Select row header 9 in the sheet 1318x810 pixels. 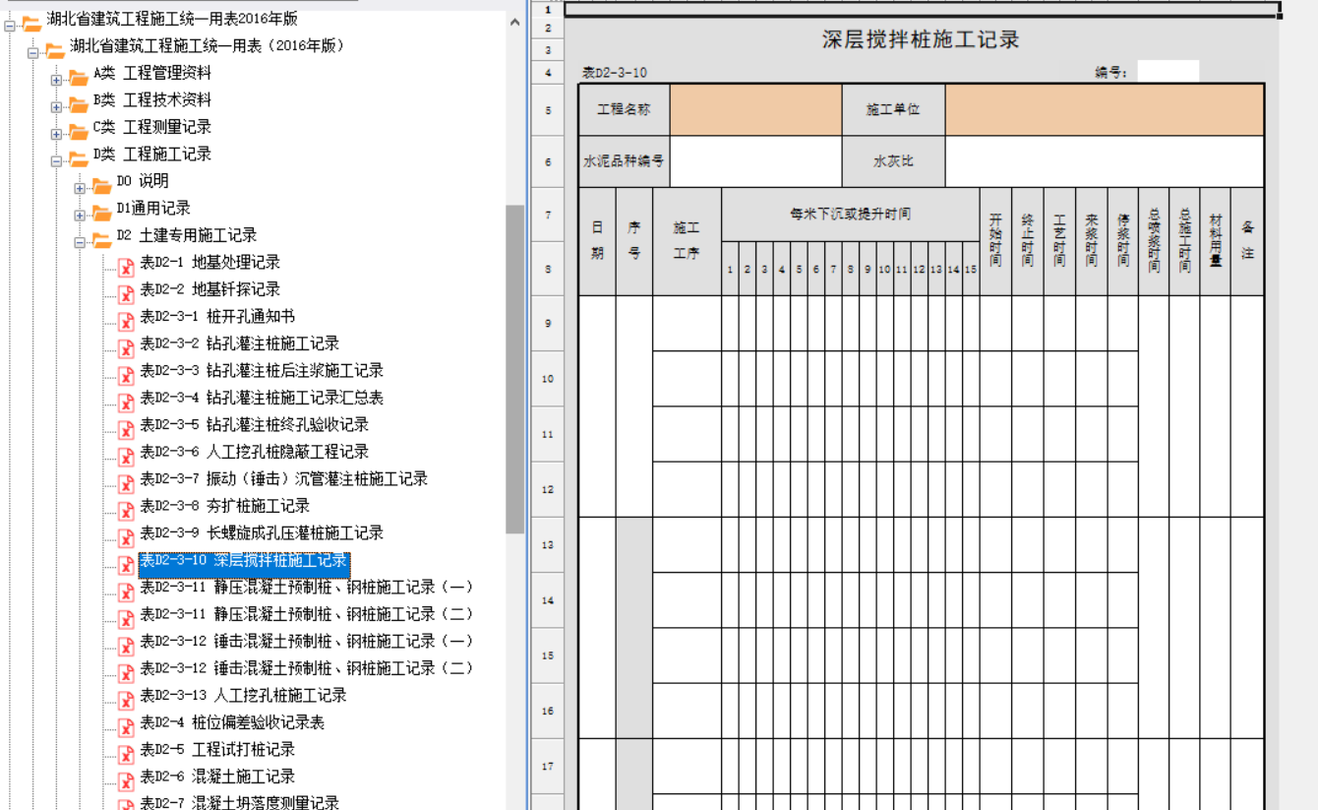point(548,323)
